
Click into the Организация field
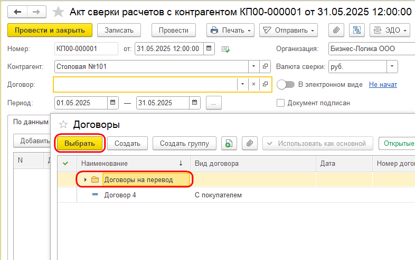372,48
